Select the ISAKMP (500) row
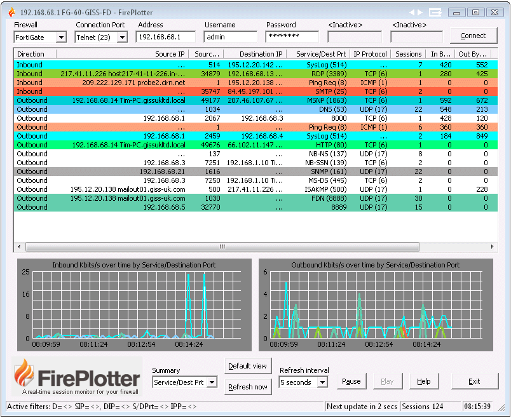Viewport: 511px width, 418px height. 255,189
